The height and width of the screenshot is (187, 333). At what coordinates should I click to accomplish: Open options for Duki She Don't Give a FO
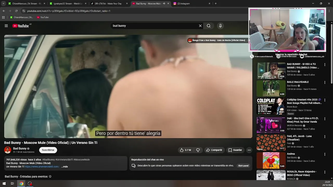coord(325,119)
